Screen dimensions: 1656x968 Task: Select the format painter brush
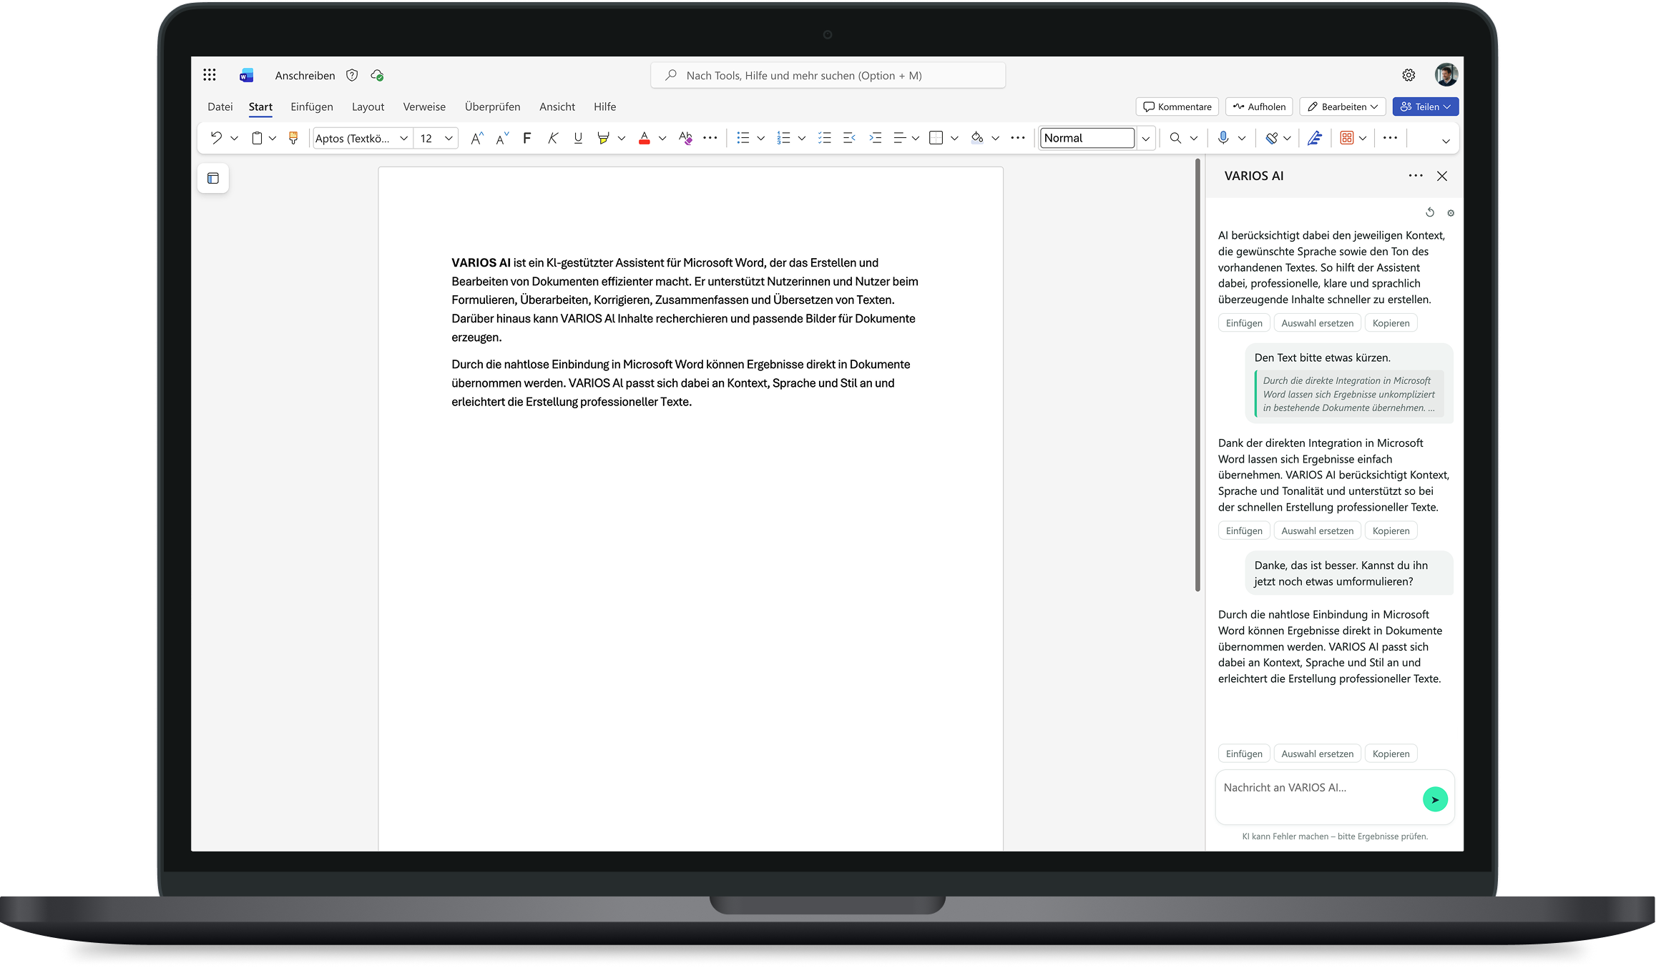pos(293,138)
